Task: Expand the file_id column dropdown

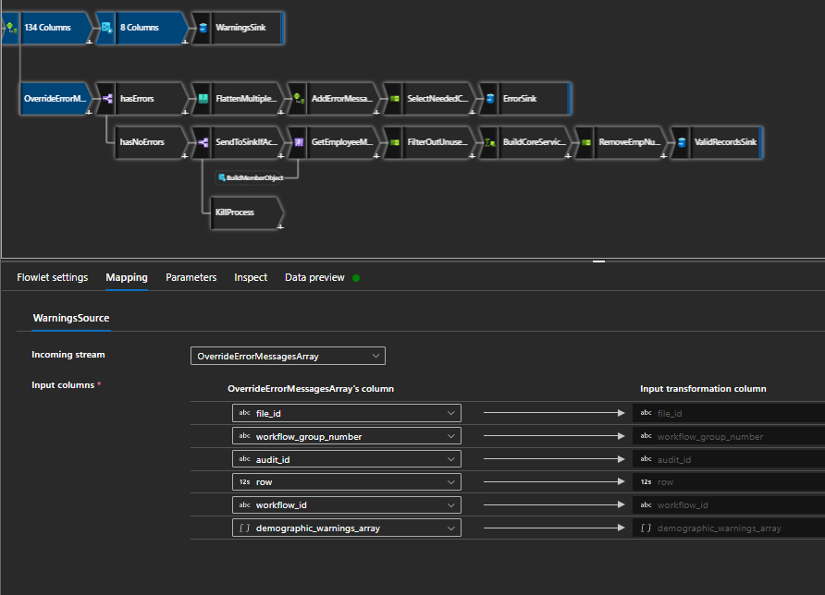Action: click(x=347, y=413)
